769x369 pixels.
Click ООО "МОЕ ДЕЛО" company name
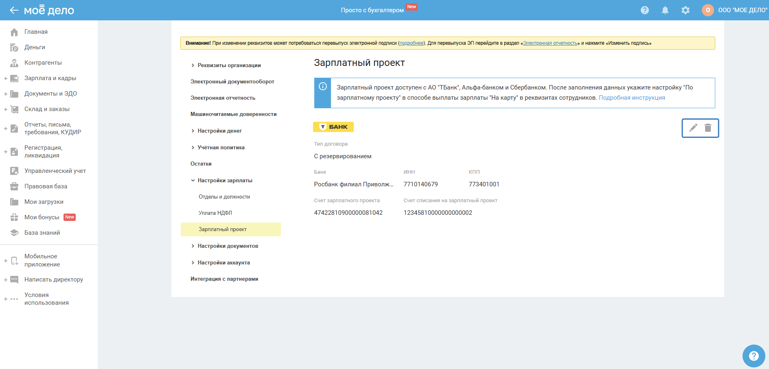[743, 10]
